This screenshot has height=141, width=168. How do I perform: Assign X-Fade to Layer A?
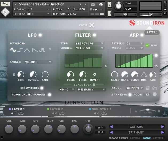tap(135, 138)
